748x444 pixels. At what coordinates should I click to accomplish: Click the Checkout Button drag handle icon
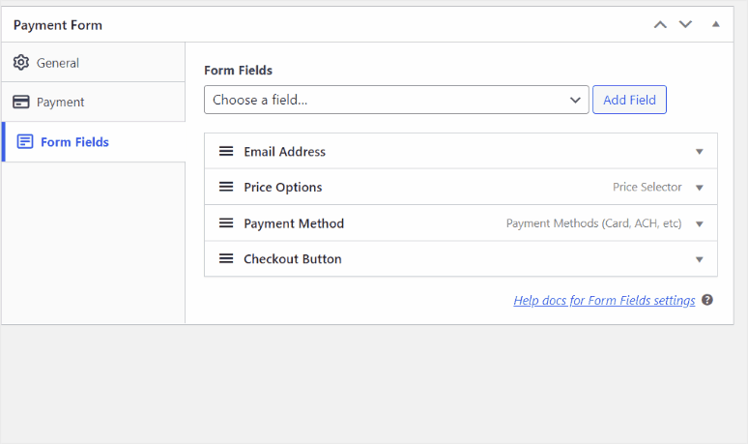pos(226,259)
